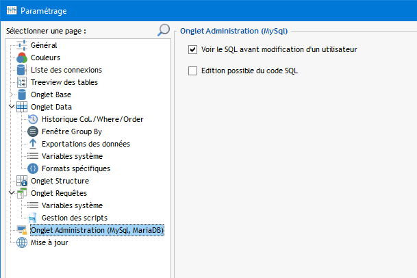The image size is (417, 278).
Task: Open the Onglet Structure page
Action: [60, 181]
